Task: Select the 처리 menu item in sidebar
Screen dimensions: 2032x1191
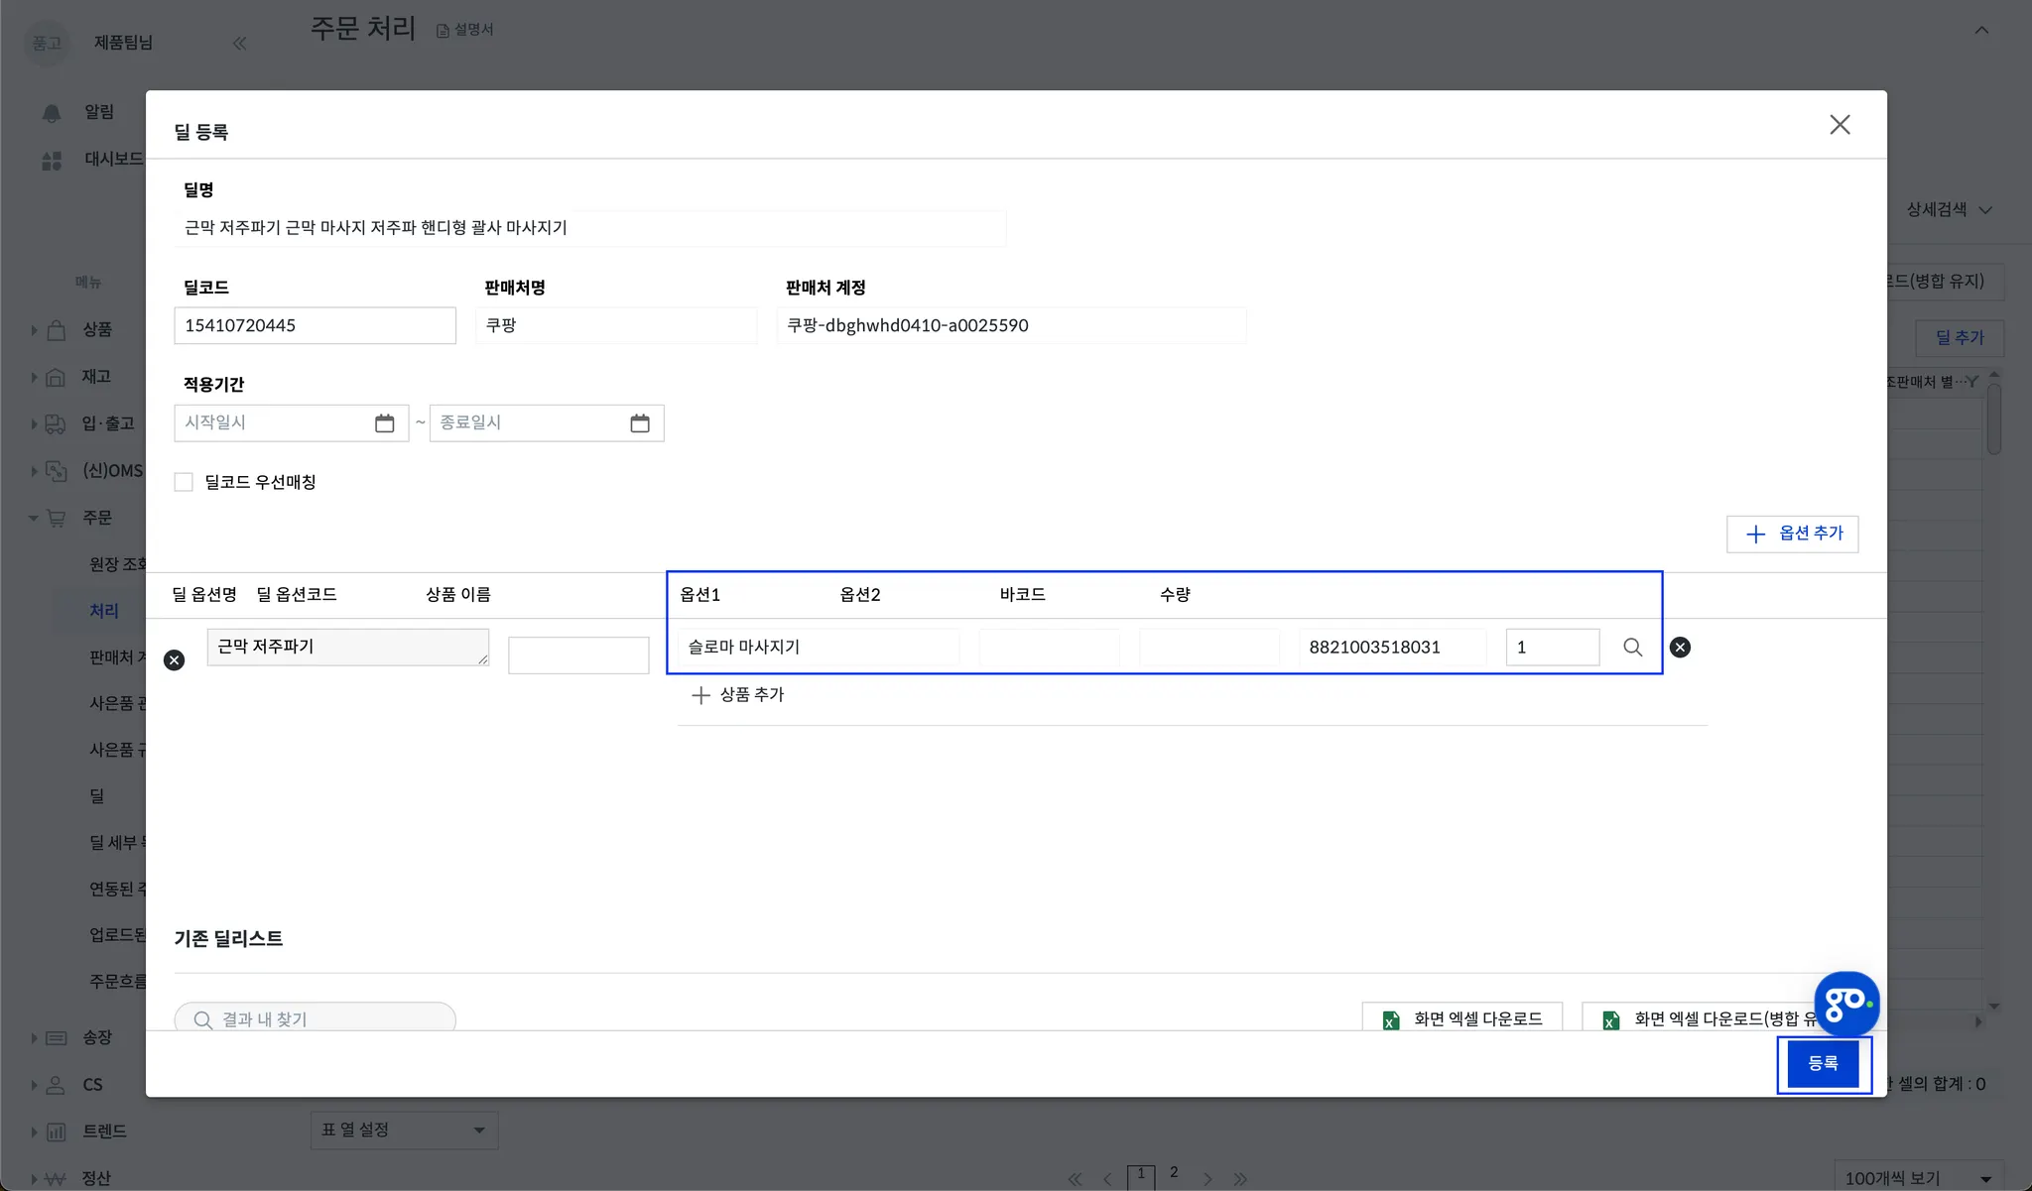Action: pyautogui.click(x=104, y=611)
